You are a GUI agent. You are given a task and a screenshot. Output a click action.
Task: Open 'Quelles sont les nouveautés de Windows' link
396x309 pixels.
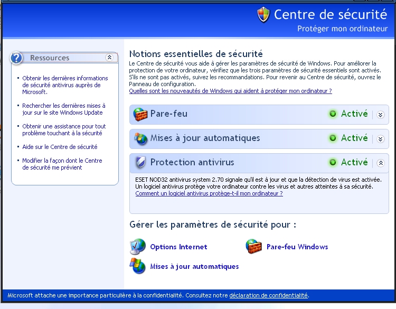click(x=230, y=91)
